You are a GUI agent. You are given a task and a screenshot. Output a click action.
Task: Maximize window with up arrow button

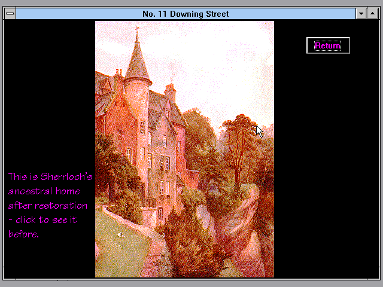[x=372, y=14]
